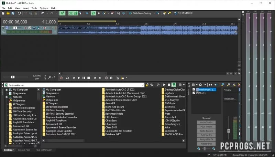This screenshot has width=275, height=157.
Task: Open STEM MAKER
Action: click(x=183, y=13)
